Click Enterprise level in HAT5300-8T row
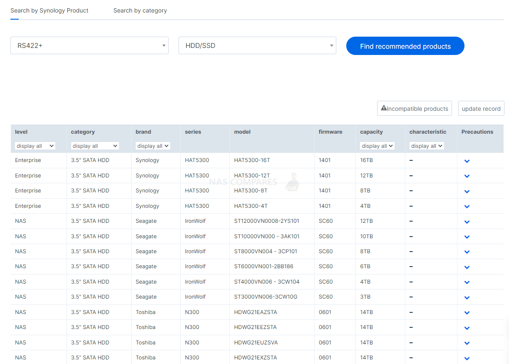509x364 pixels. coord(28,190)
